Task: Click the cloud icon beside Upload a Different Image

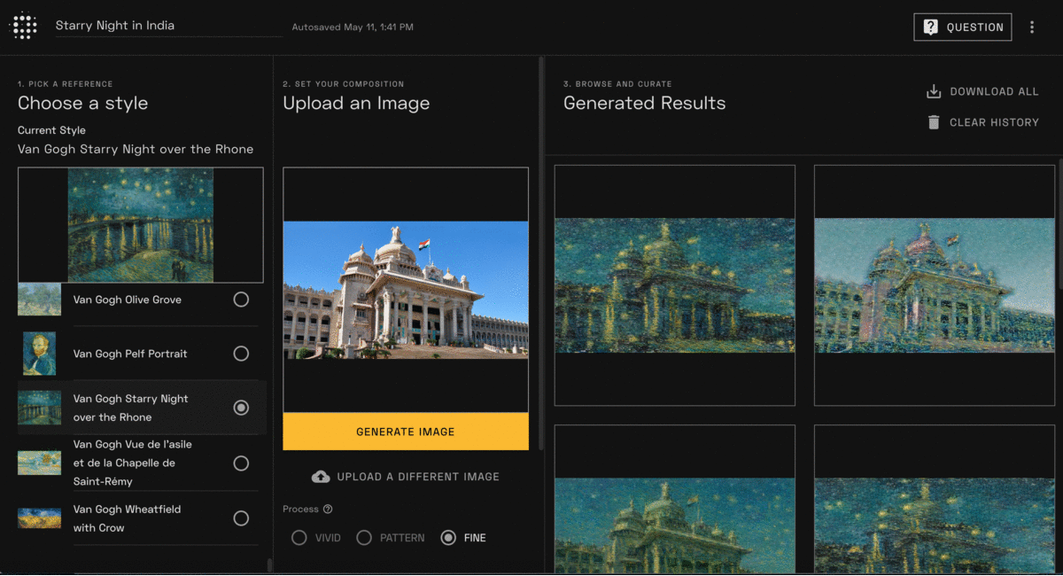Action: pyautogui.click(x=321, y=476)
